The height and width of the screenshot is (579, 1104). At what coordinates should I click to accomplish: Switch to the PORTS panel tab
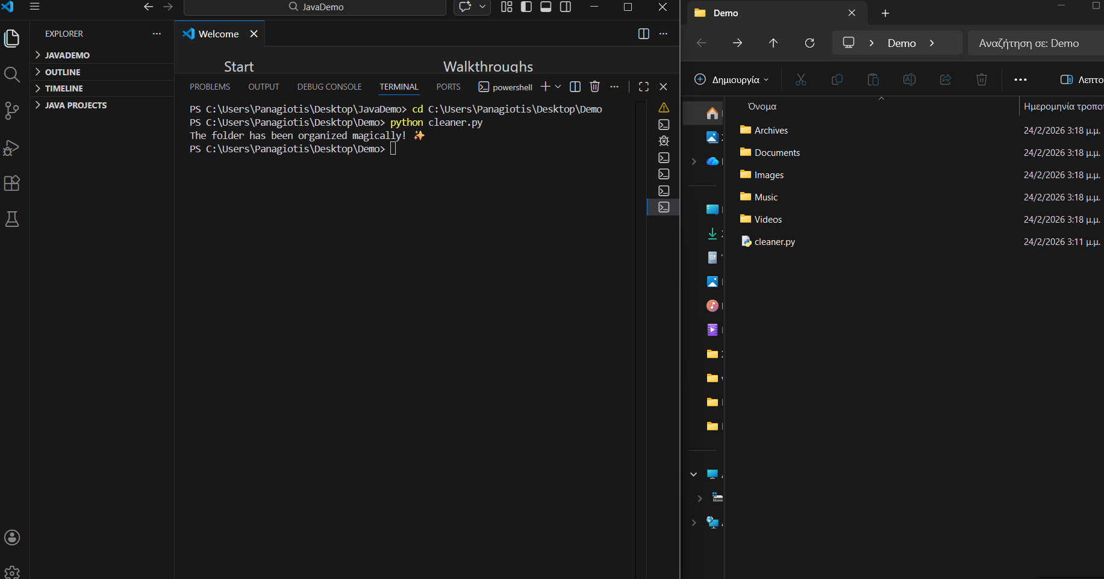coord(448,87)
